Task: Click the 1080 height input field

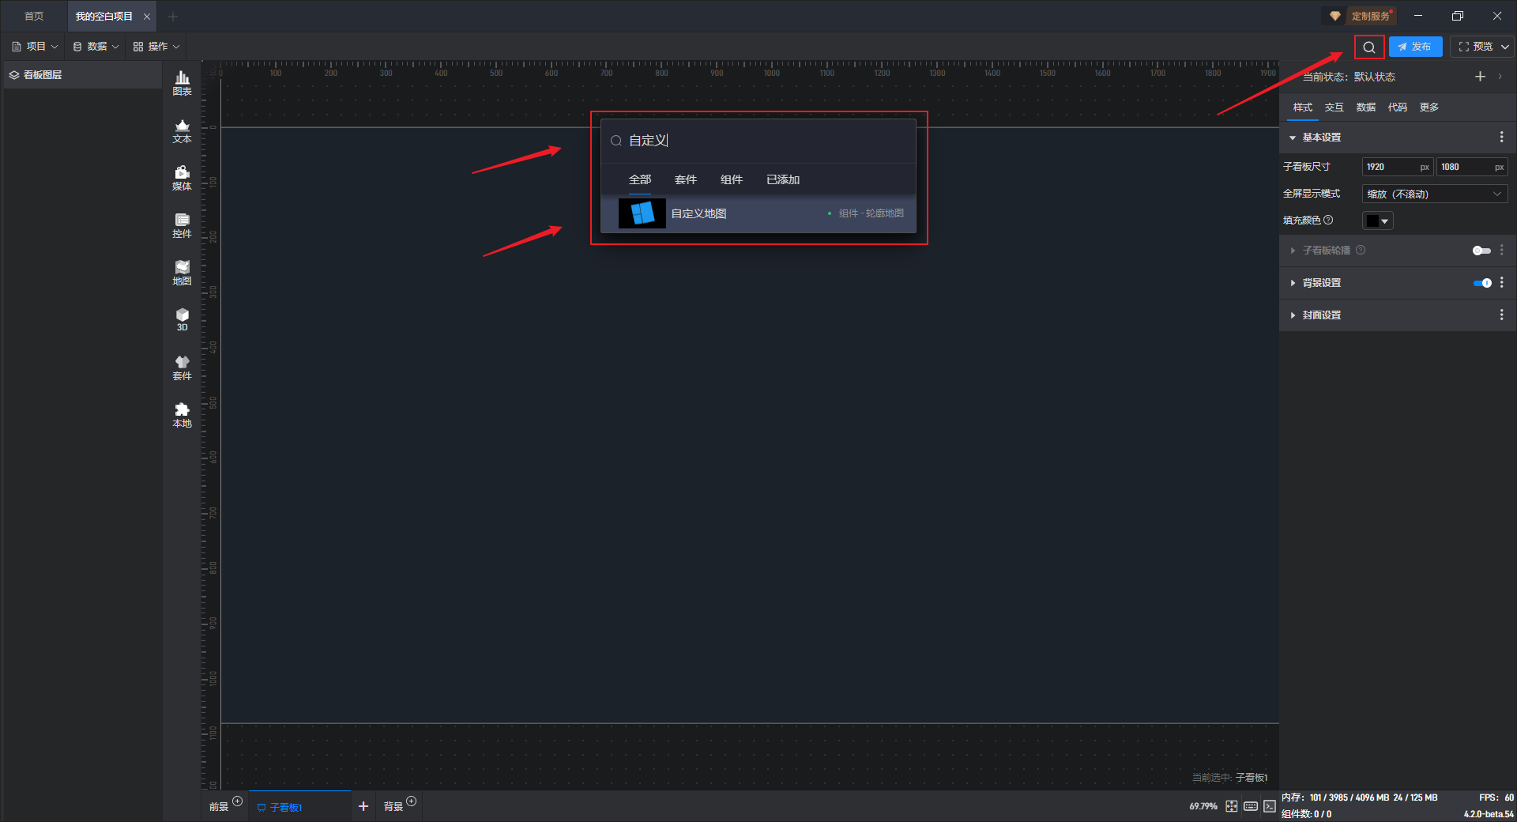Action: [x=1471, y=167]
